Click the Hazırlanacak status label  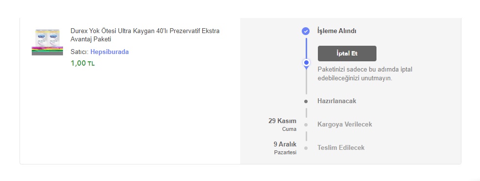coord(337,101)
